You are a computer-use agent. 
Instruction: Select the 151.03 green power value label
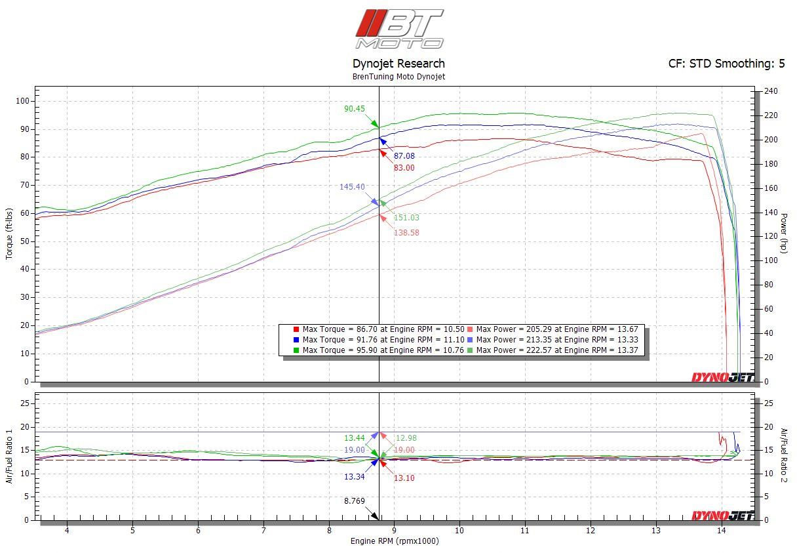[x=406, y=218]
